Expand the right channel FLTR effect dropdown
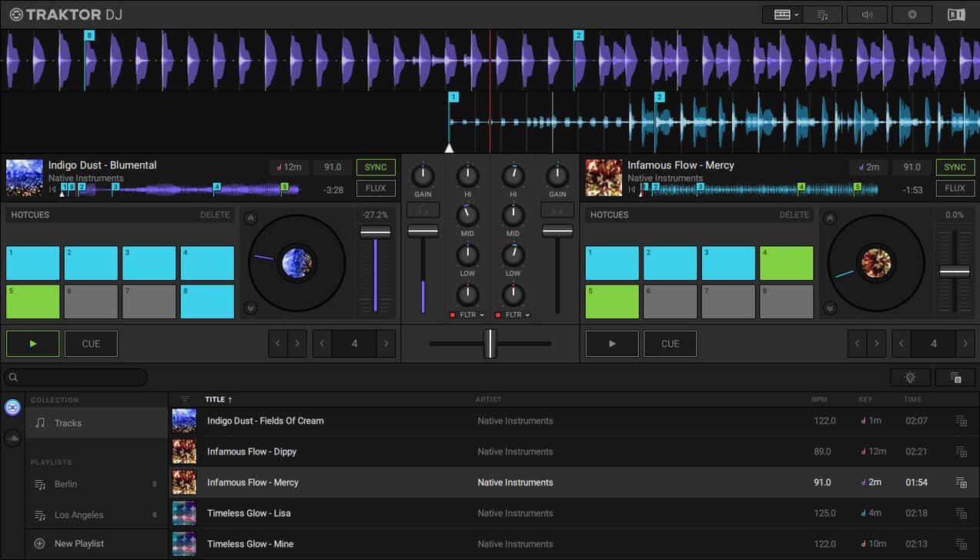The height and width of the screenshot is (560, 980). point(527,315)
